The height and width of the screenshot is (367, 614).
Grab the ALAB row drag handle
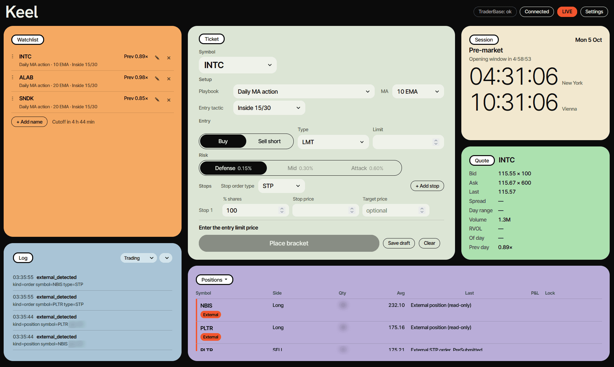pyautogui.click(x=13, y=77)
